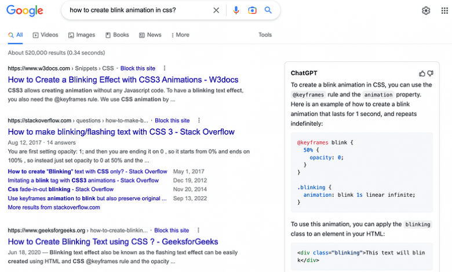Click 'About 520,000 results' stats text
This screenshot has width=452, height=272.
click(56, 53)
